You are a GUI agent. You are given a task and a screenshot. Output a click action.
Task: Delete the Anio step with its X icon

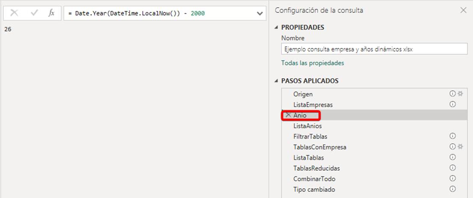tap(288, 115)
